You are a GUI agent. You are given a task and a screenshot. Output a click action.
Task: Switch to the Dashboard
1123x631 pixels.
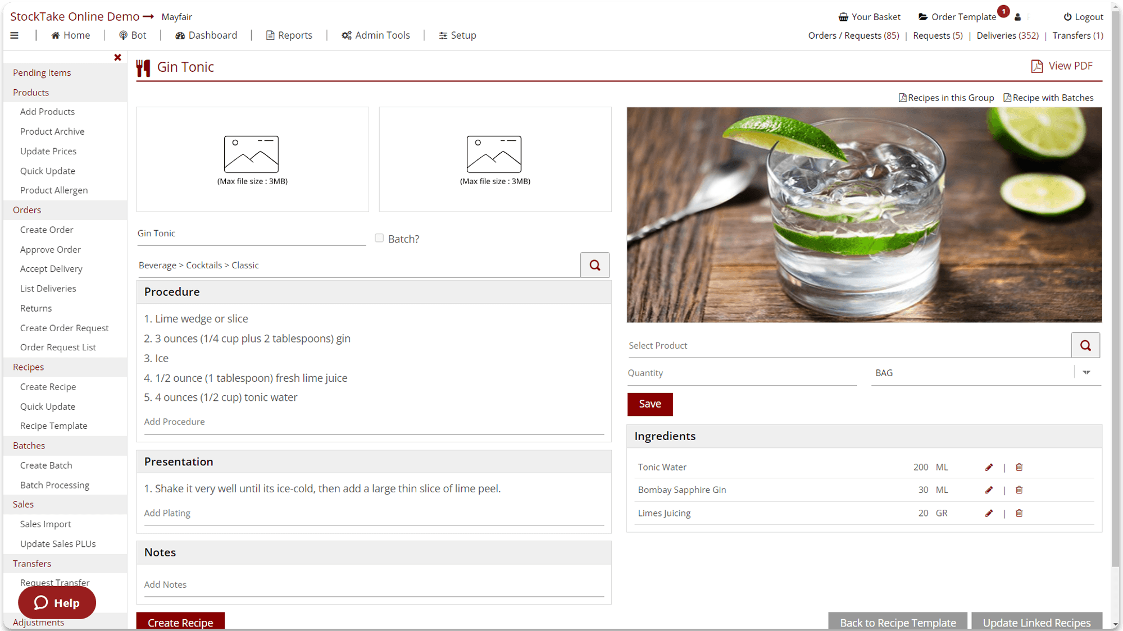[206, 35]
